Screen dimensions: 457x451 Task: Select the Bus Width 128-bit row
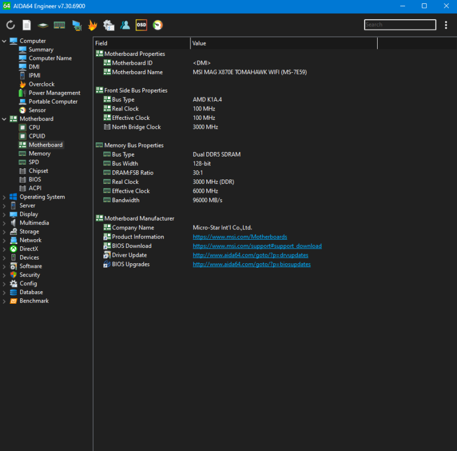235,164
